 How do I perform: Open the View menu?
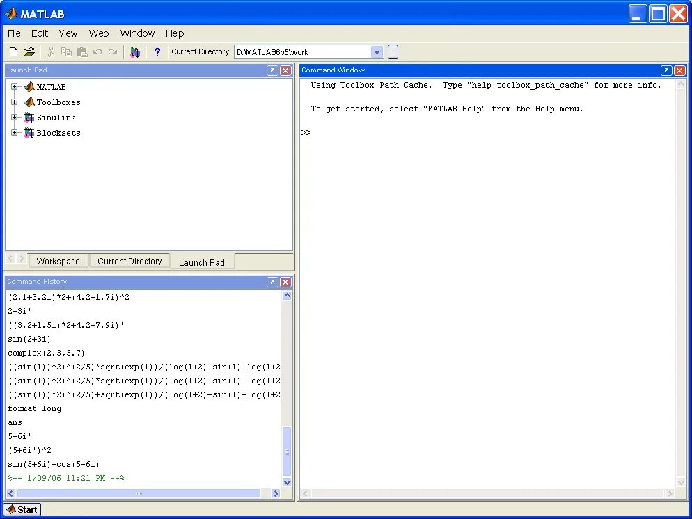68,33
